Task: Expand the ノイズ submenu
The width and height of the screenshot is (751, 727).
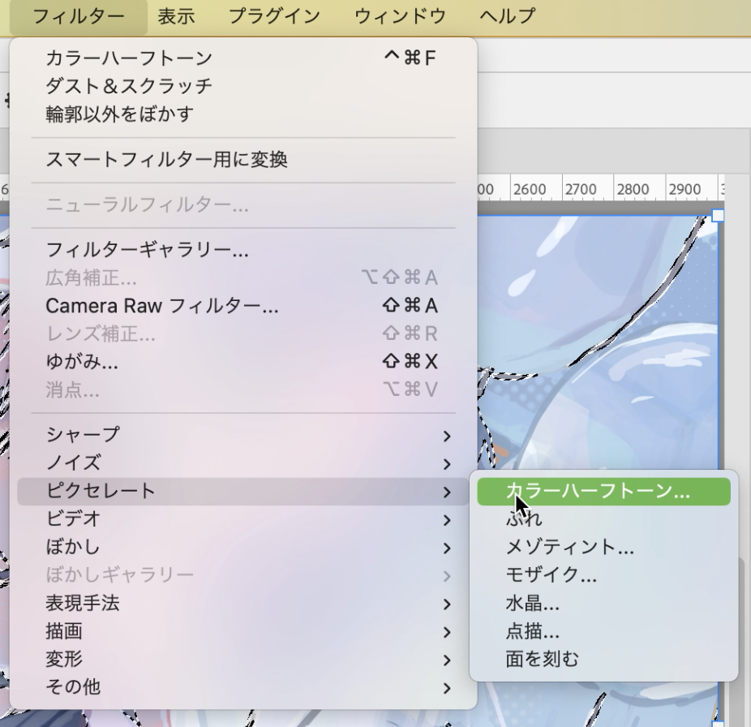Action: (x=243, y=463)
